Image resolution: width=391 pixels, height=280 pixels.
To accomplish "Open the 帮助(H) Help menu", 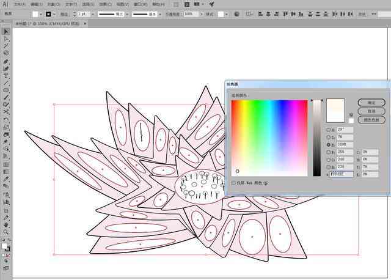I will pos(158,4).
